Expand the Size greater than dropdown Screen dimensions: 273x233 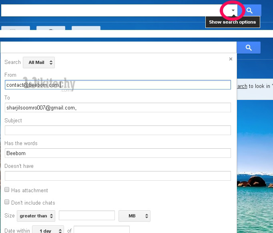pyautogui.click(x=36, y=216)
